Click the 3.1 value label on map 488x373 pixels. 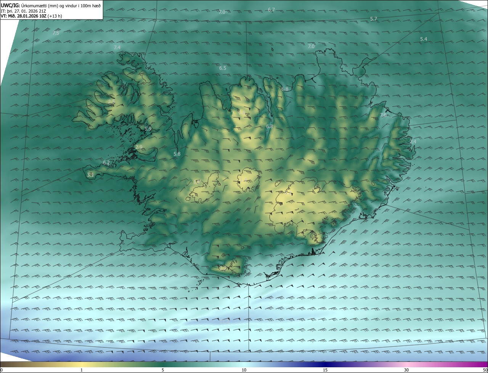click(x=90, y=175)
